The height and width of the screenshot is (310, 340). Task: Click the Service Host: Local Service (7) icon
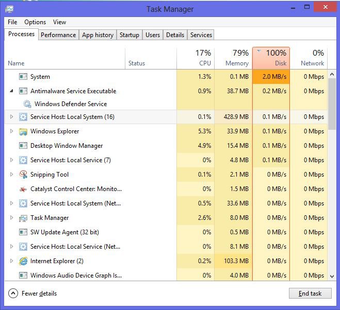(x=23, y=160)
